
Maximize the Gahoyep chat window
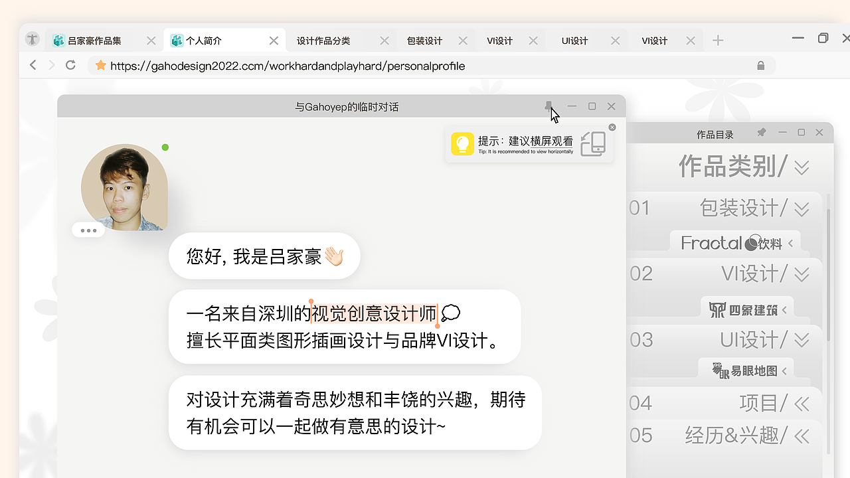click(592, 106)
